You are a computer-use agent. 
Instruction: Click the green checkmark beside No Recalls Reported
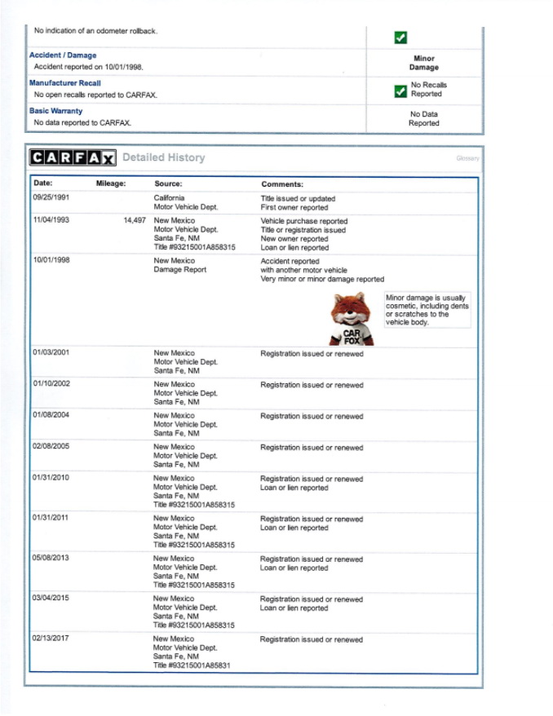(400, 91)
